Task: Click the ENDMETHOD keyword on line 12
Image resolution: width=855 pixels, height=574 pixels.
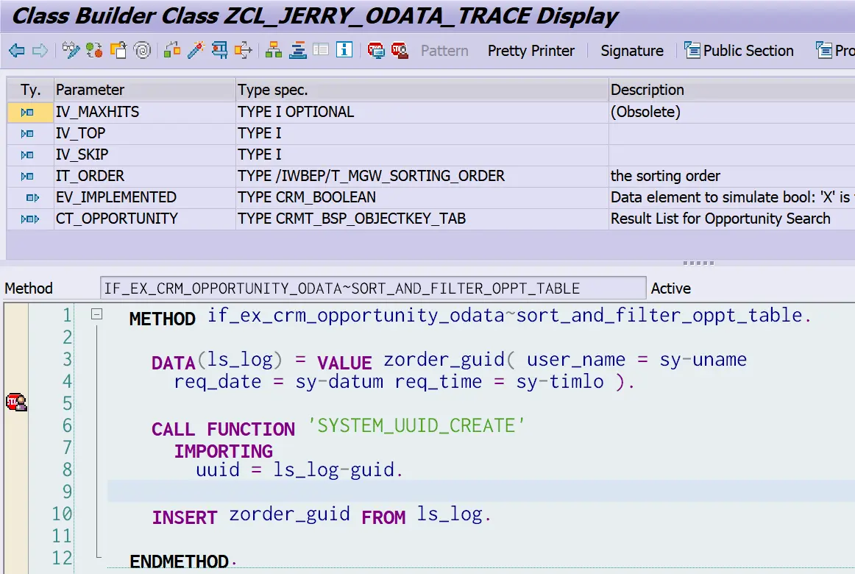Action: 179,561
